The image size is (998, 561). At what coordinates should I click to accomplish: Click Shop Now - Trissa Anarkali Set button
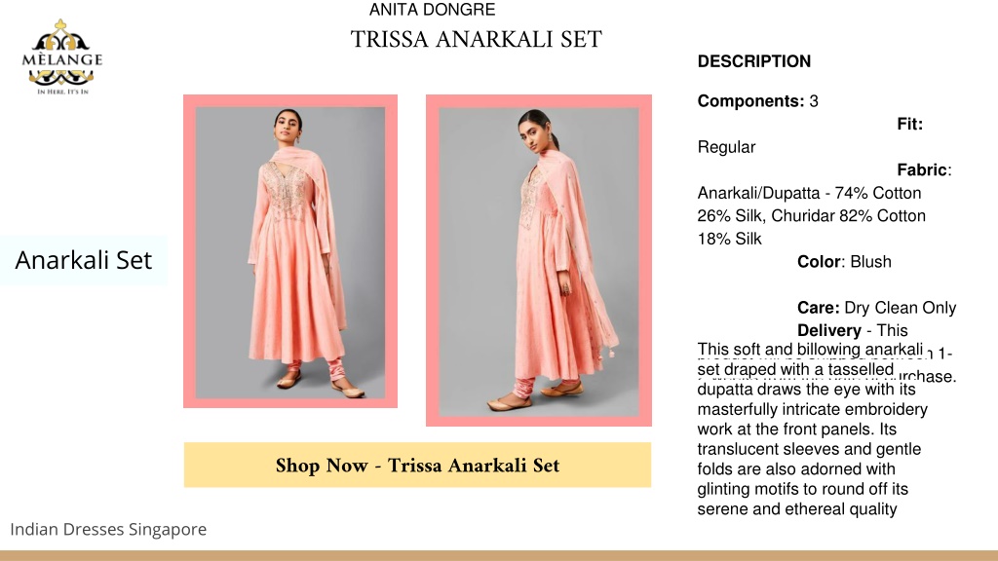tap(417, 465)
